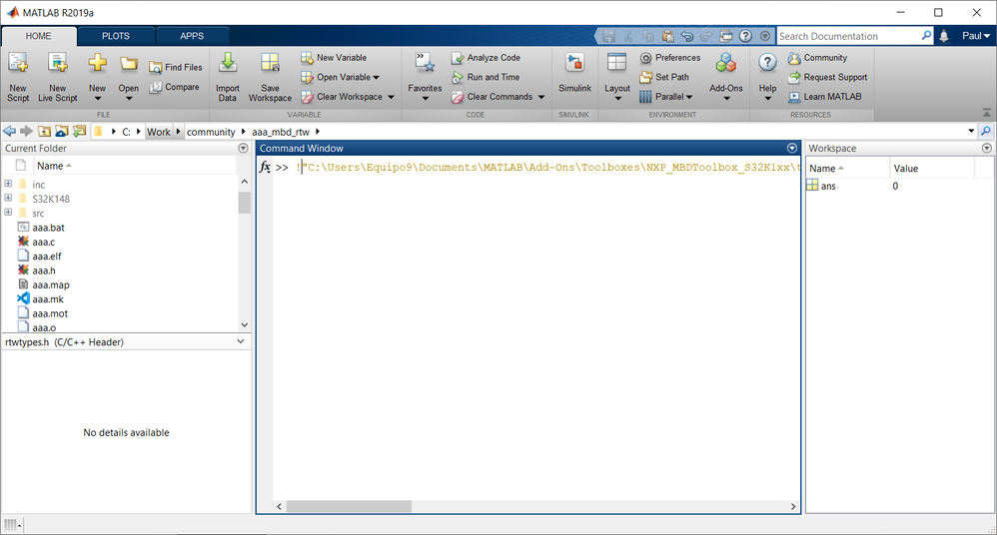Select the HOME tab
The image size is (997, 535).
(39, 36)
